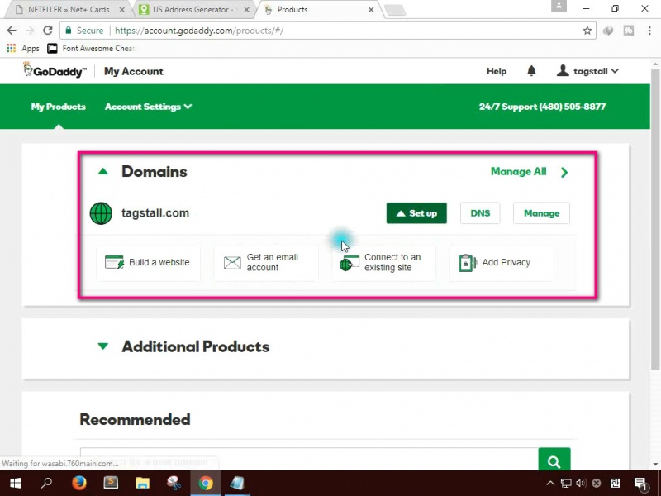Screen dimensions: 661x496
Task: Open DNS for tagstall.com
Action: [x=480, y=213]
